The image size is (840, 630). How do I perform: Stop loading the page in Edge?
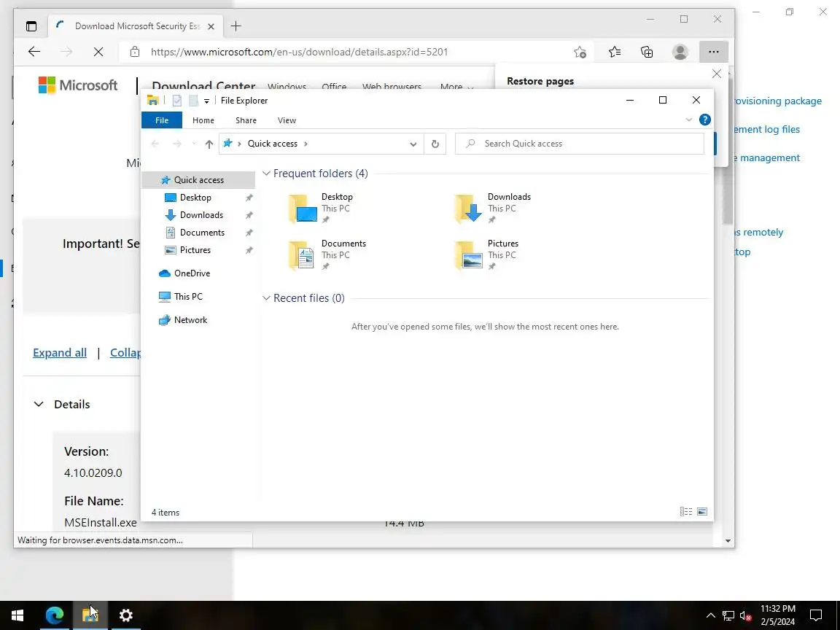[98, 52]
